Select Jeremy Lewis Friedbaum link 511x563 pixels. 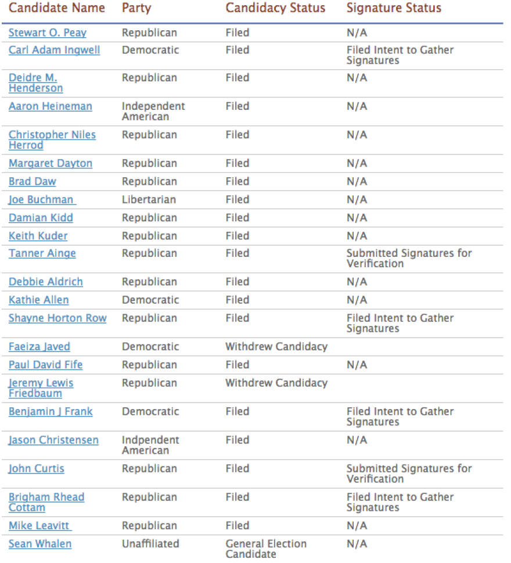pos(41,388)
